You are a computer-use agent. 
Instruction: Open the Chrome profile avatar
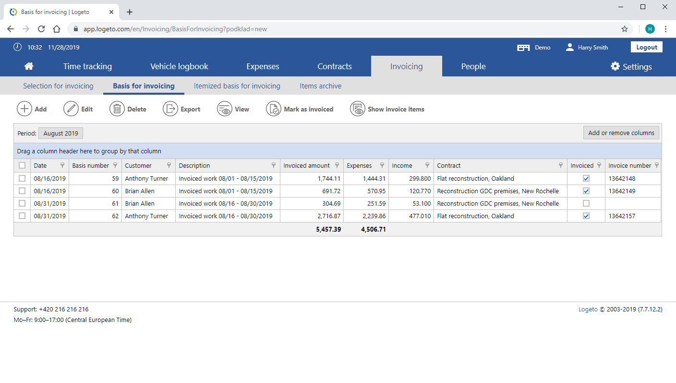coord(650,29)
